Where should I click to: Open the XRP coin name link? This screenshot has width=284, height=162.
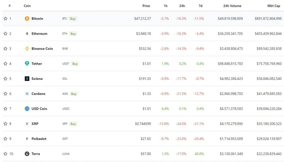click(x=35, y=124)
